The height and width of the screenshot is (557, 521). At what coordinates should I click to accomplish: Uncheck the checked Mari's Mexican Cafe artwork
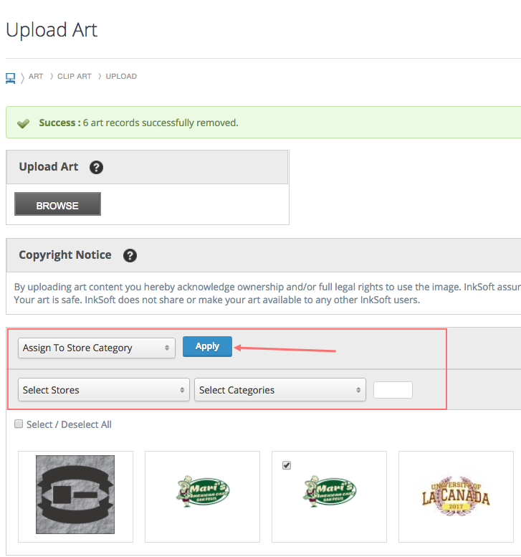point(287,465)
